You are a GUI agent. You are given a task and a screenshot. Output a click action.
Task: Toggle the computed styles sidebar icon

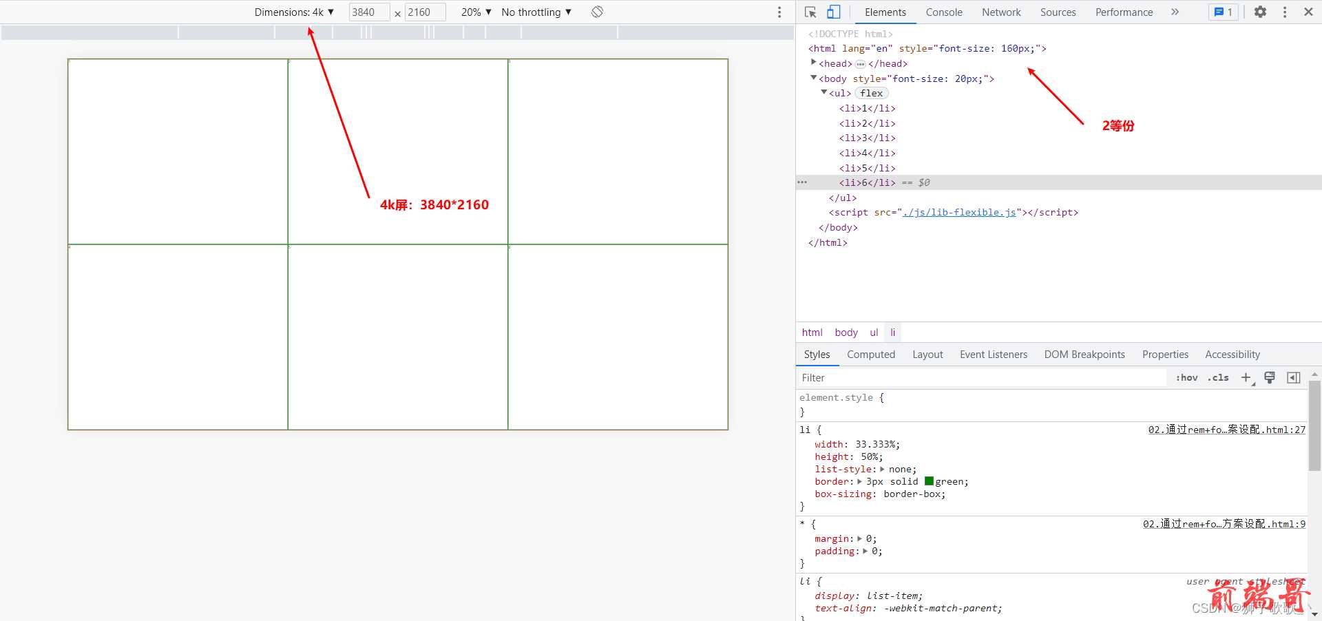(1294, 377)
